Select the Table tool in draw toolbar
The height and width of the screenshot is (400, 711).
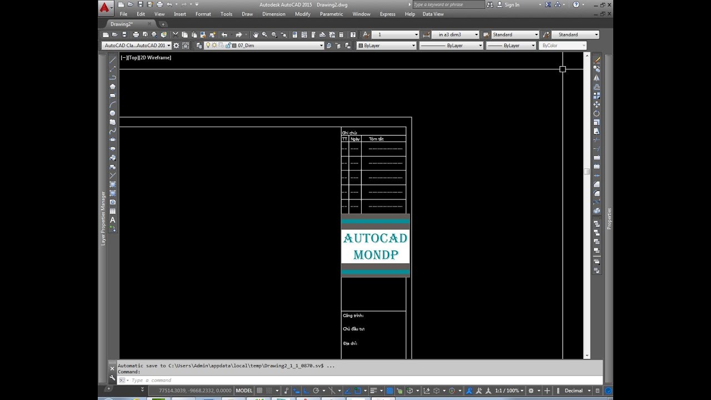(113, 211)
